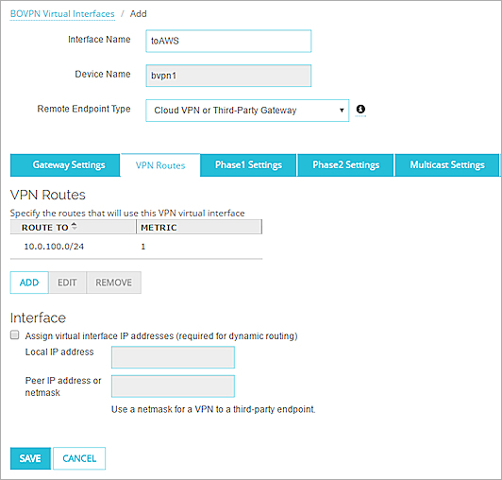Screen dimensions: 502x480
Task: Click the Device Name field bvpn1
Action: click(228, 76)
